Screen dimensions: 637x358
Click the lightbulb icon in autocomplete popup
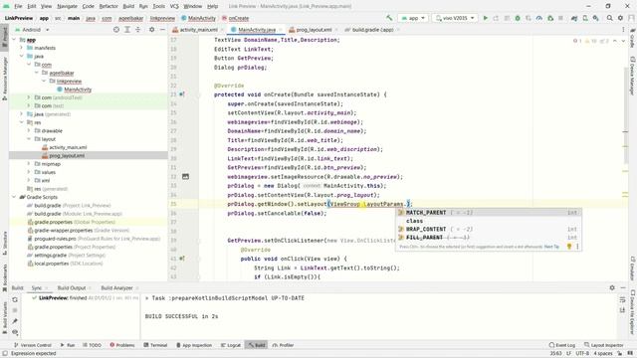point(569,247)
